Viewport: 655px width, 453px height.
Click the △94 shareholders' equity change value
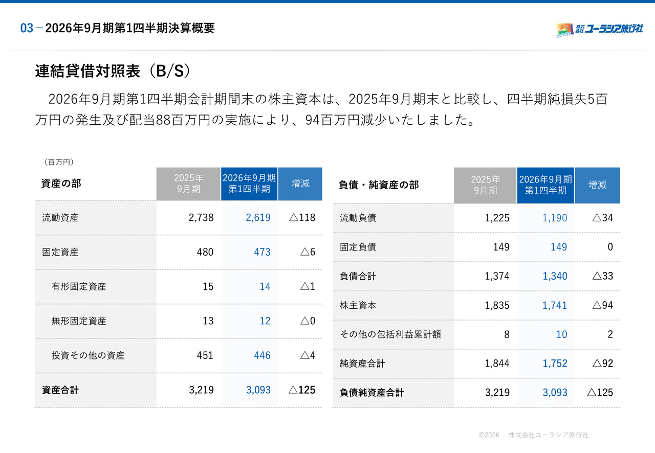click(602, 305)
